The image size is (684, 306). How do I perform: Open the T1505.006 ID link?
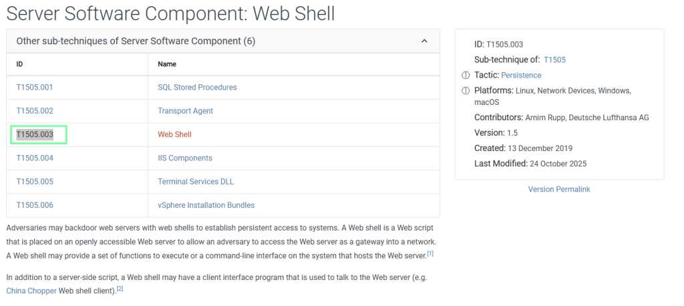click(35, 205)
